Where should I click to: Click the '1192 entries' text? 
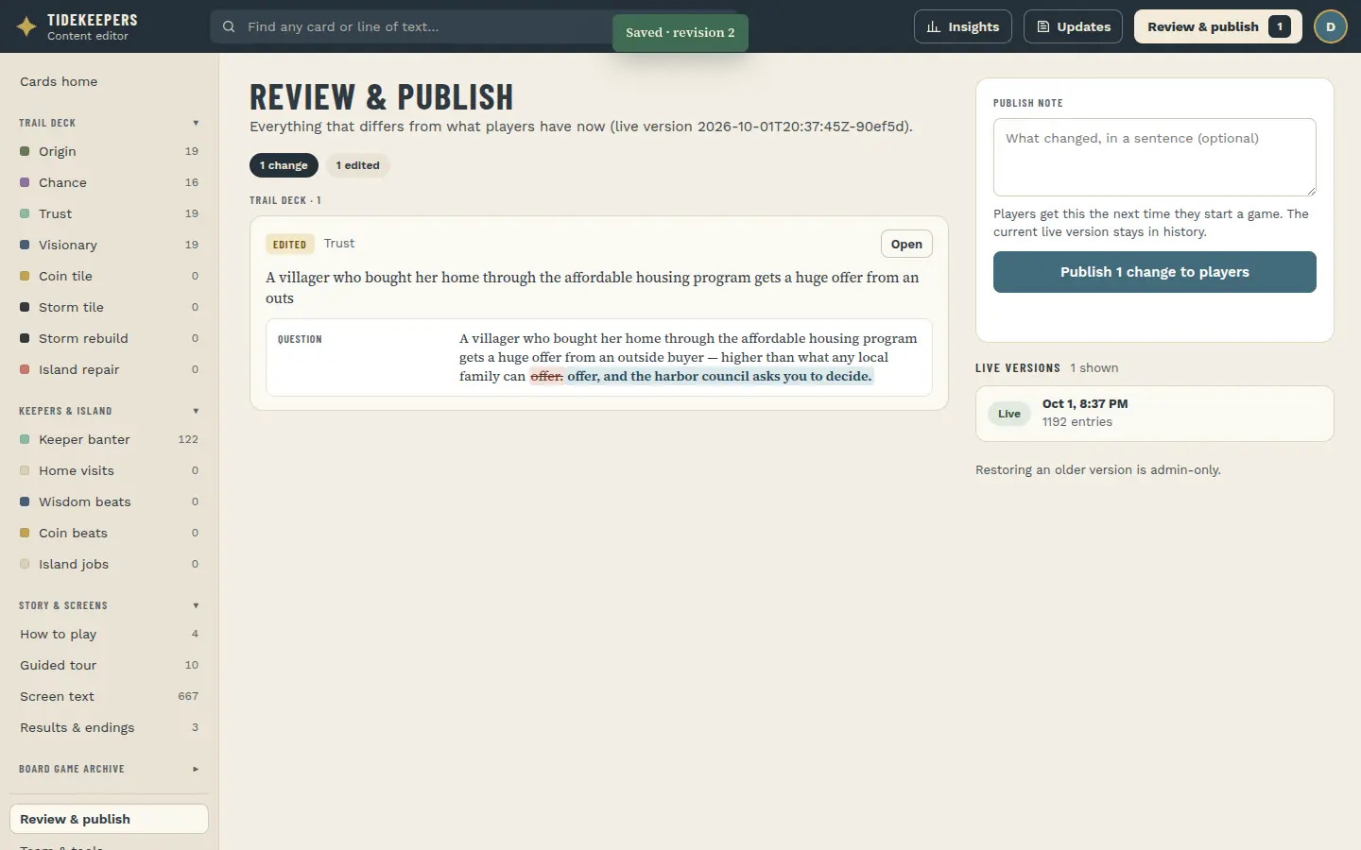pyautogui.click(x=1077, y=422)
